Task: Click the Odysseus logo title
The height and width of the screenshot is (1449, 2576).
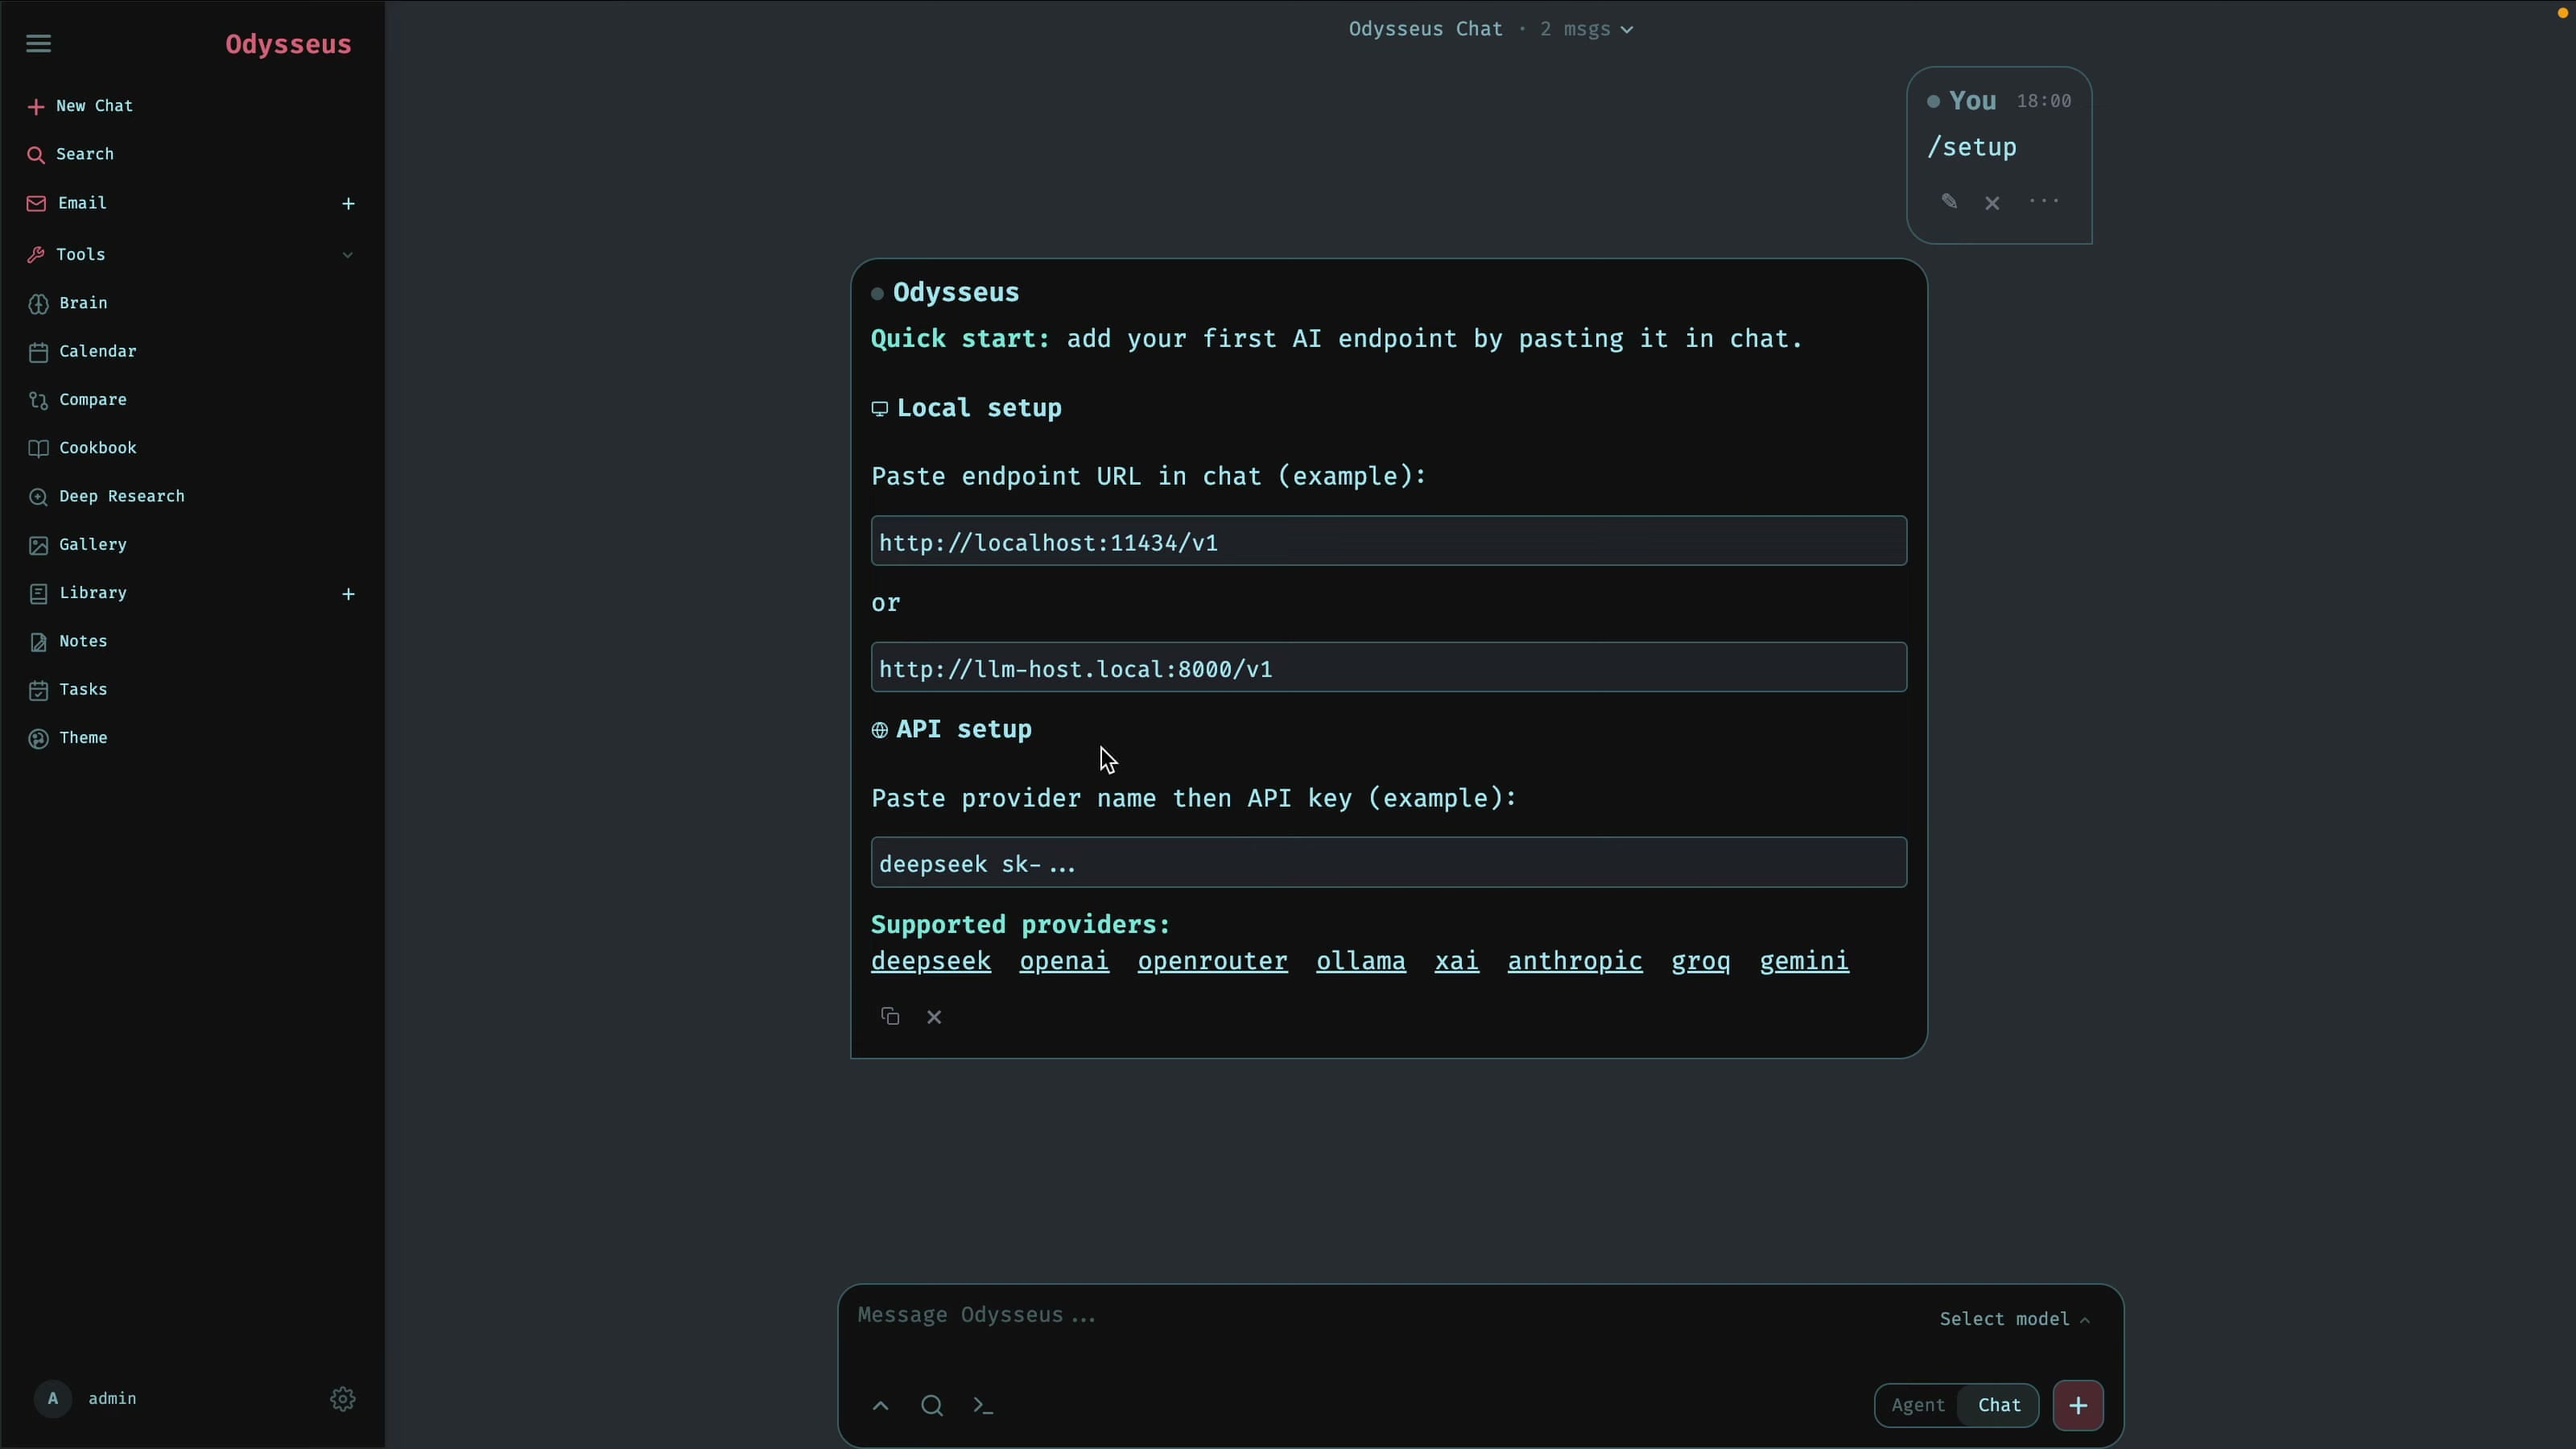Action: point(288,44)
